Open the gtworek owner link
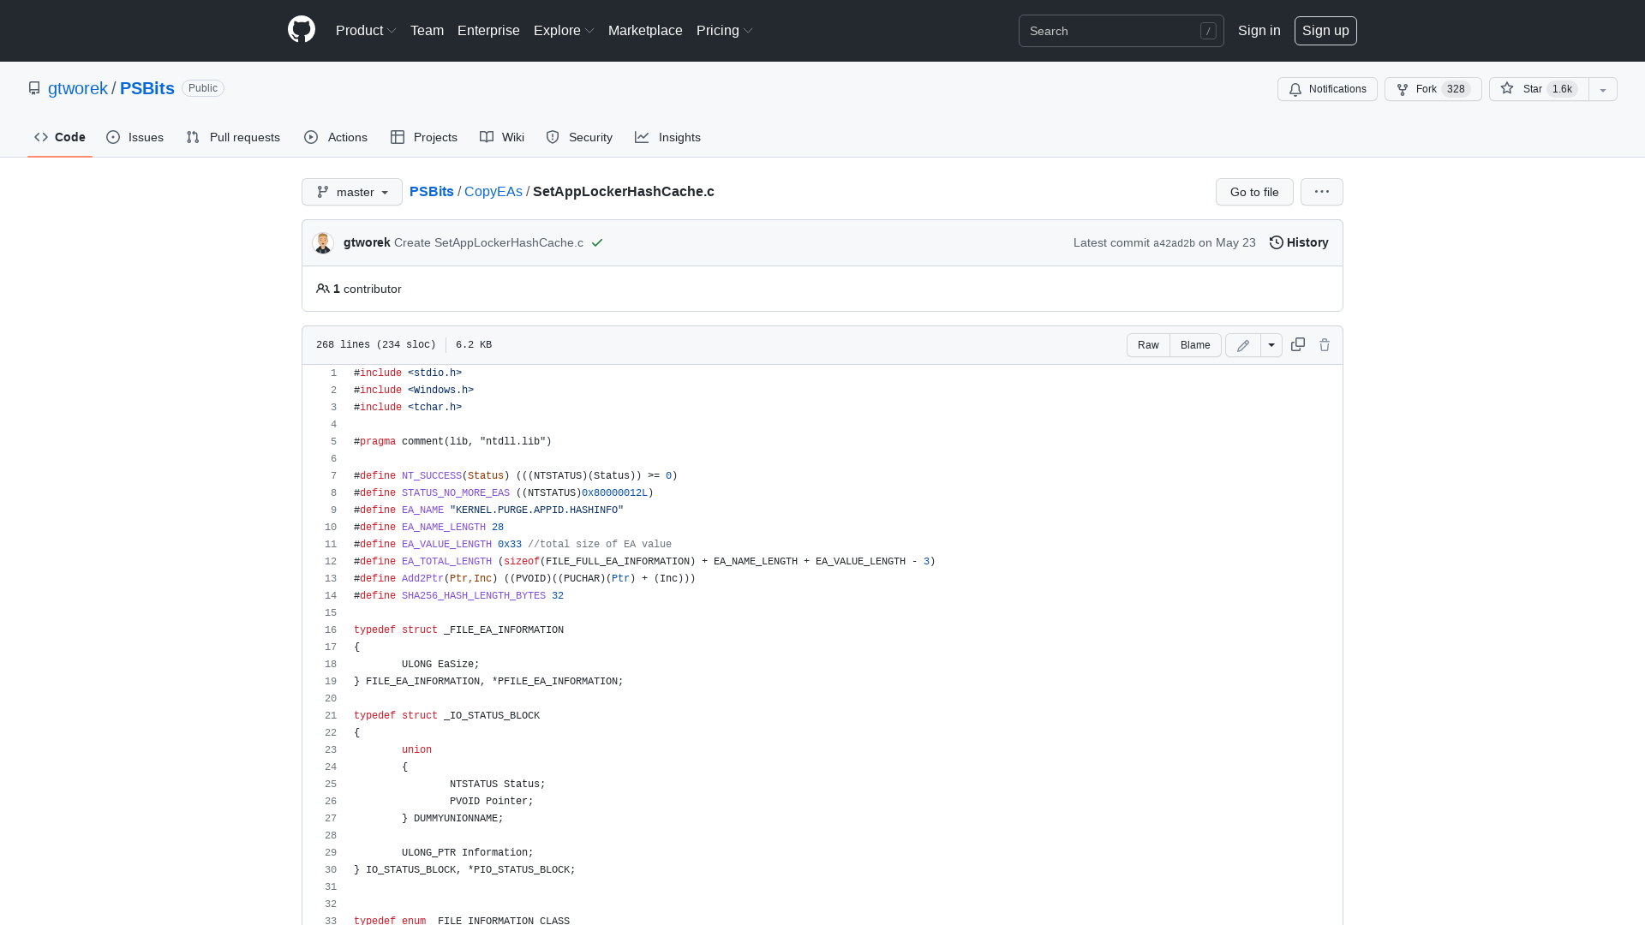Screen dimensions: 1645x925 pyautogui.click(x=78, y=88)
